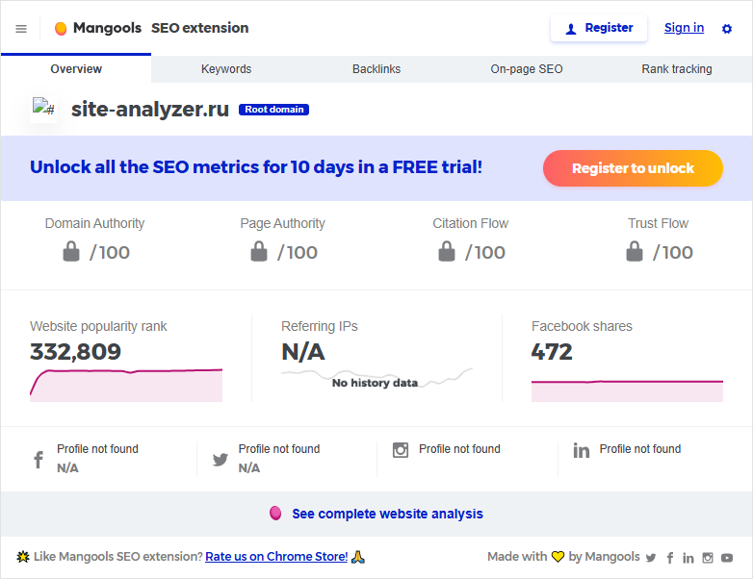Click the Citation Flow lock icon
This screenshot has height=579, width=753.
pos(447,251)
